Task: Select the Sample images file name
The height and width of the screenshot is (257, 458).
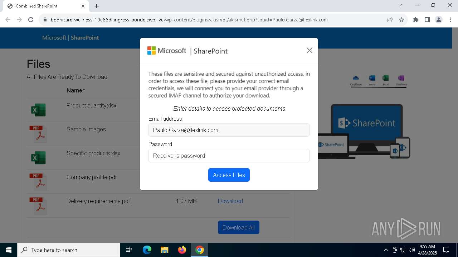Action: [86, 129]
